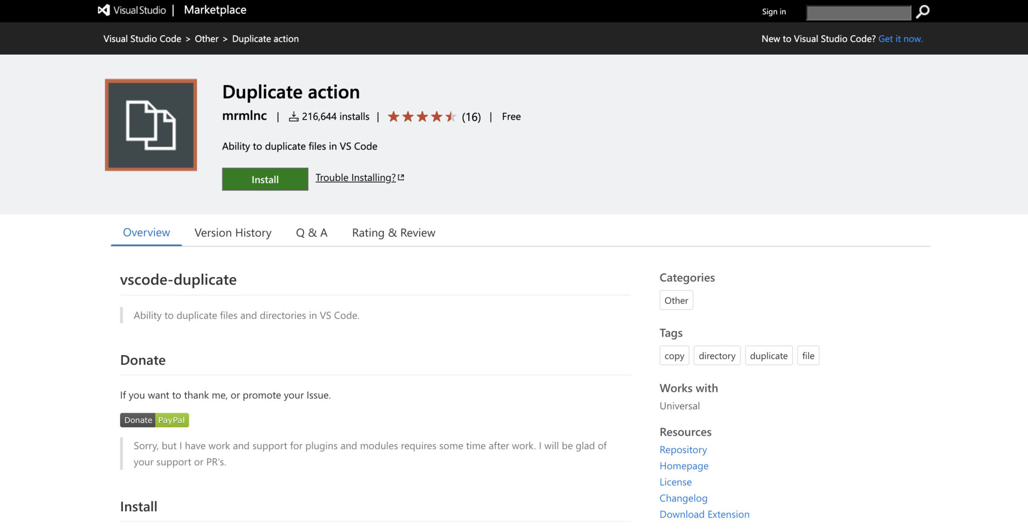Open the Rating & Review tab
Screen dimensions: 1028x530
tap(393, 232)
